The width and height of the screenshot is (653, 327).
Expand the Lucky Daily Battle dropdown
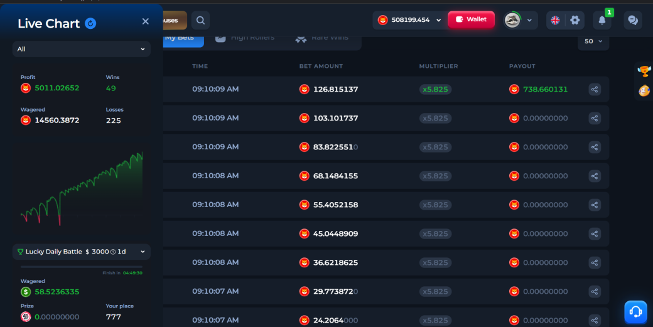pos(82,252)
